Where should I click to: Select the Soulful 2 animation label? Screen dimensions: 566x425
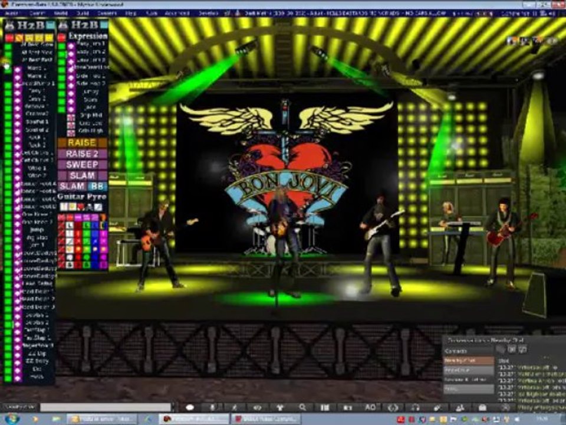[x=37, y=130]
